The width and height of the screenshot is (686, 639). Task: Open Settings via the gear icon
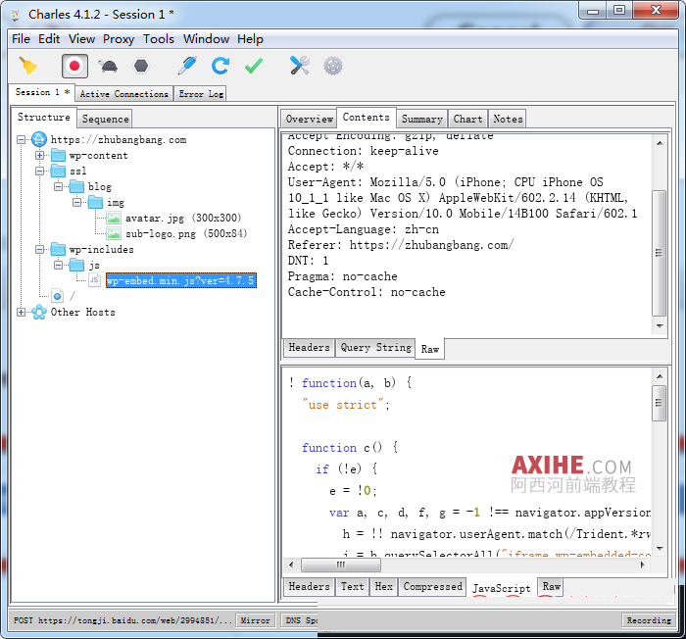coord(333,66)
